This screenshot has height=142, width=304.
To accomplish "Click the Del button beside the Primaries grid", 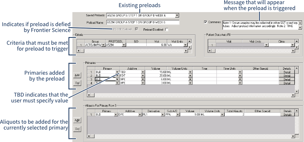I will (77, 83).
